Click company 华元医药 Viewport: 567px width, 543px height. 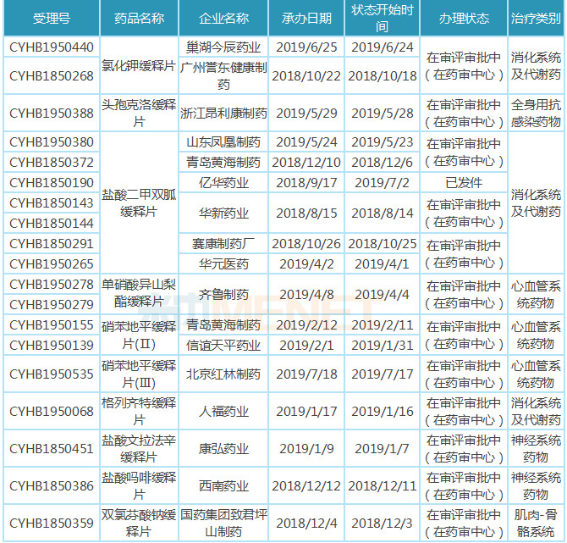point(223,264)
